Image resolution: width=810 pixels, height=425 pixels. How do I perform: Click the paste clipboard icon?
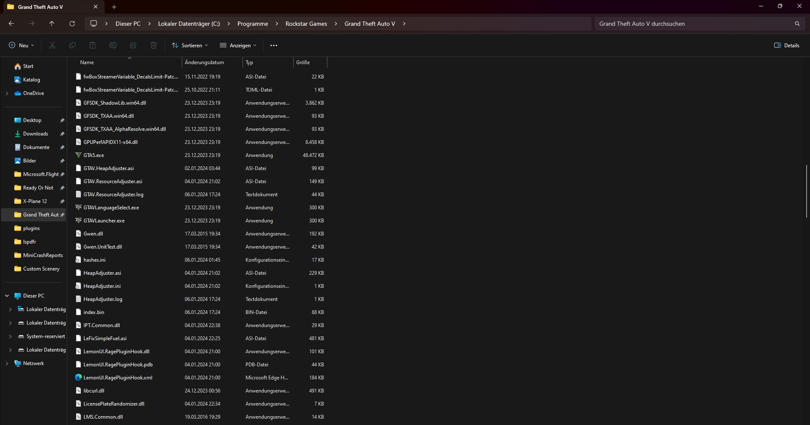click(93, 45)
